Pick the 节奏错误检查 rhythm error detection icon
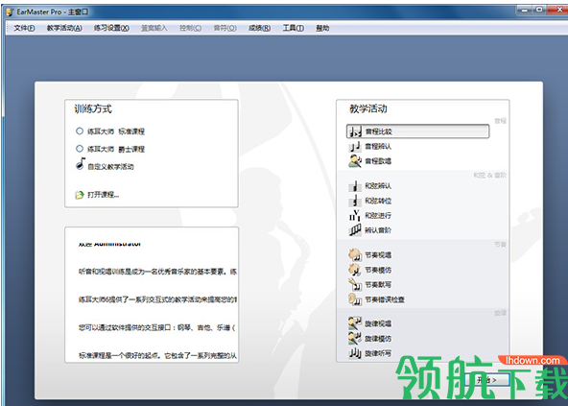Screen dimensions: 568x406 355,299
